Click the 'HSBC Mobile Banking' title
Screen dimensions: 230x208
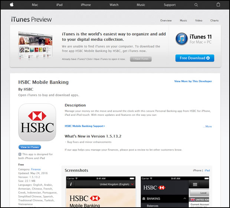click(x=43, y=82)
